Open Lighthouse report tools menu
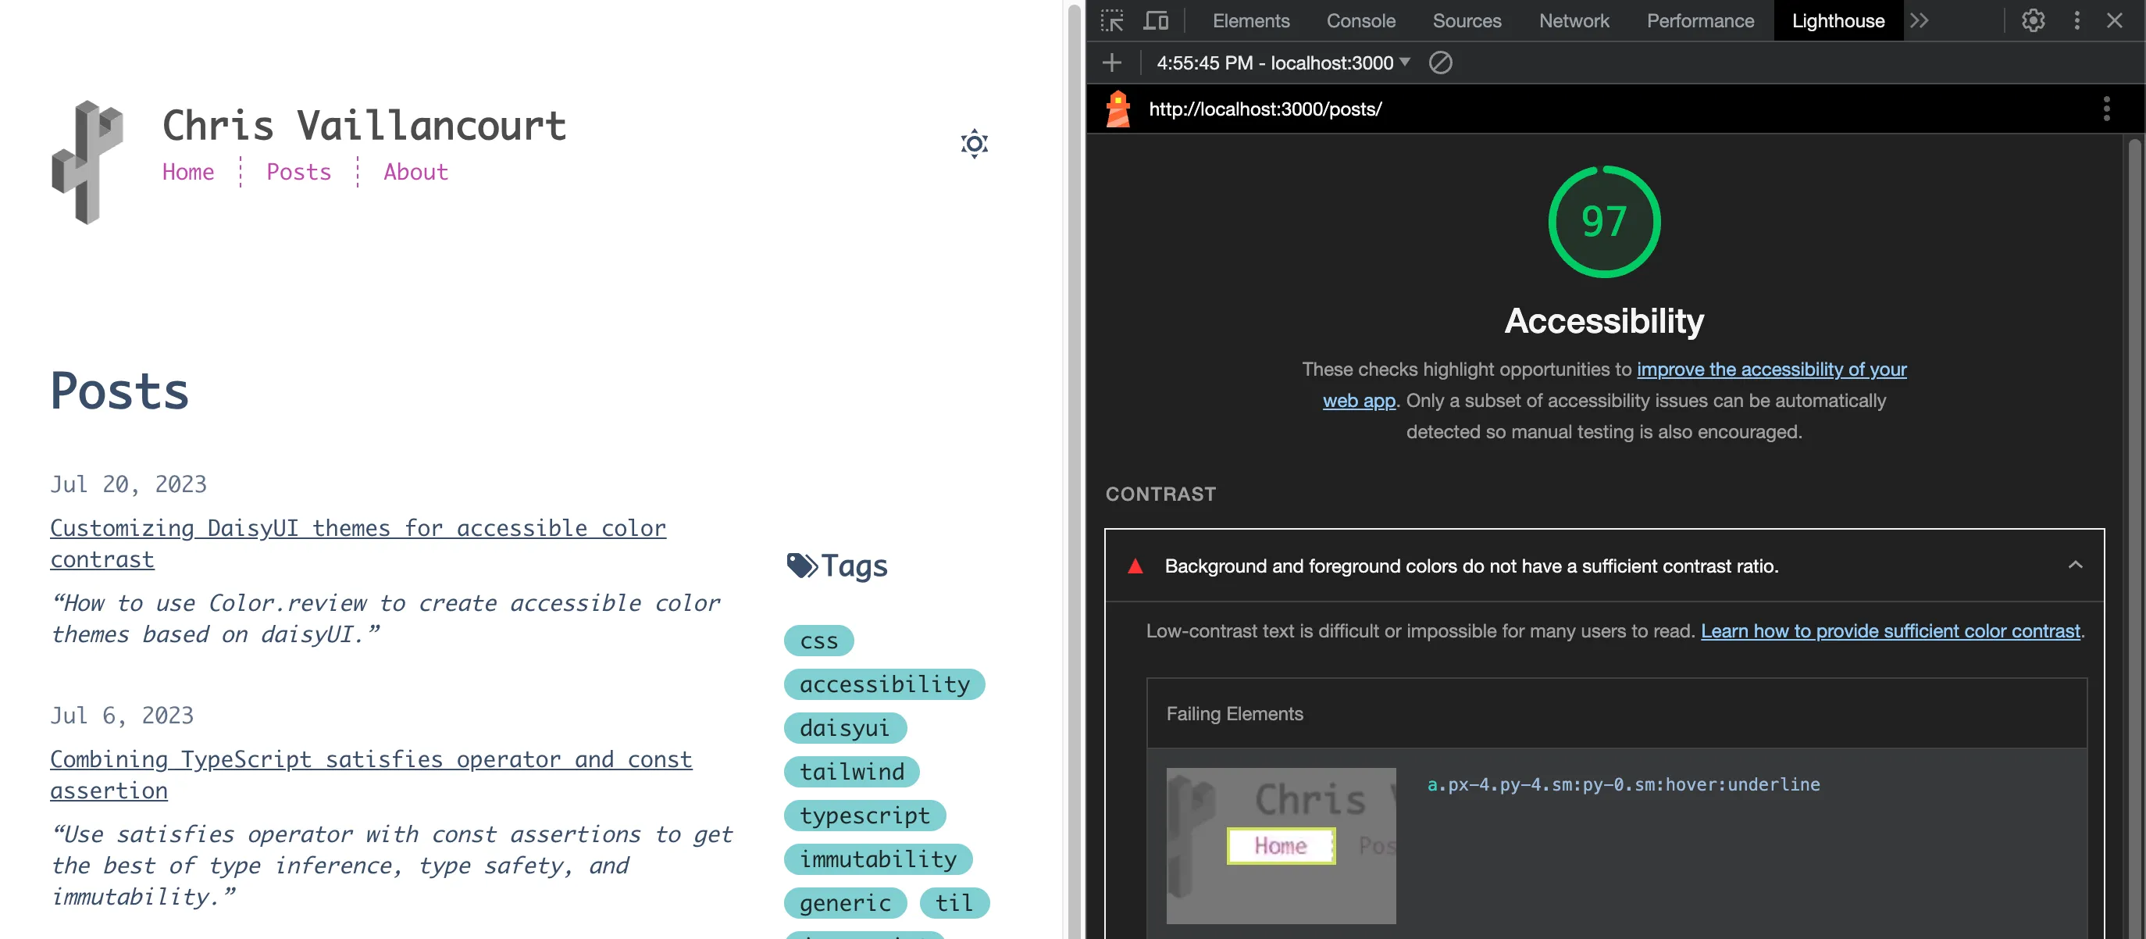2146x939 pixels. pos(2107,109)
